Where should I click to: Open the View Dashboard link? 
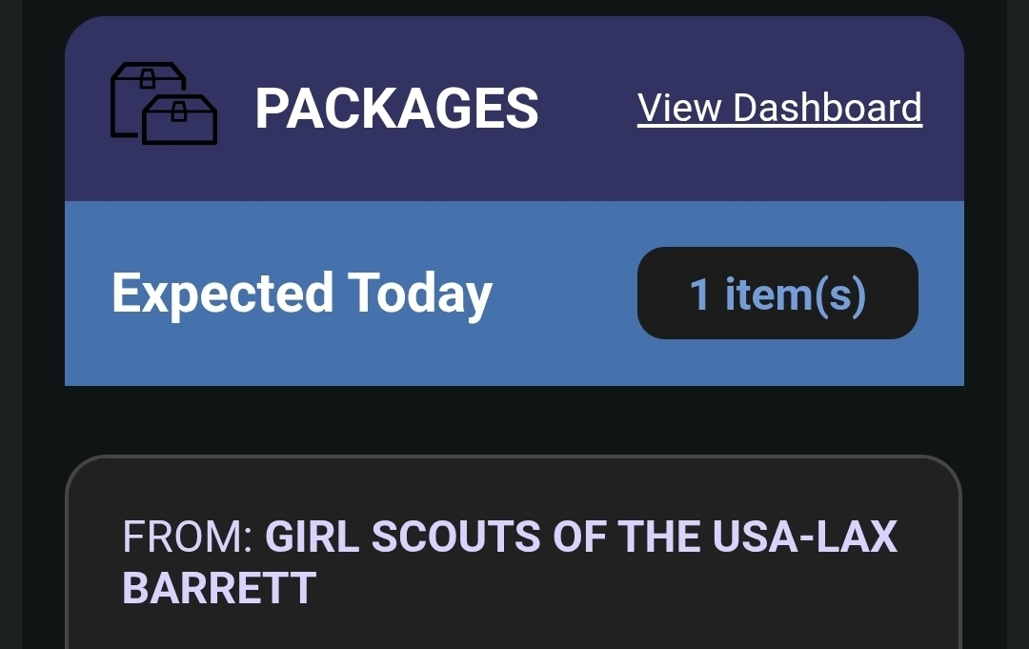779,108
